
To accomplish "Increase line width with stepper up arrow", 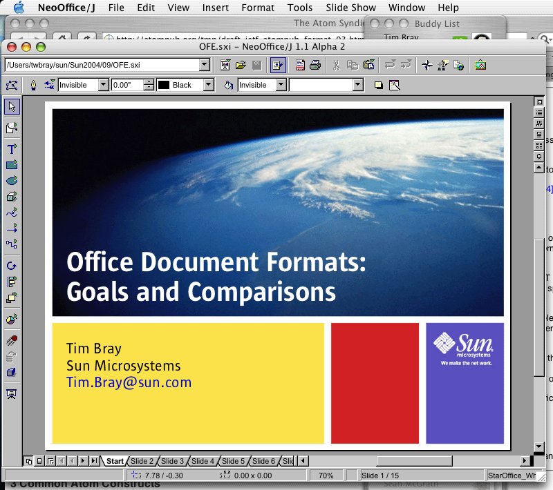I will coord(149,82).
